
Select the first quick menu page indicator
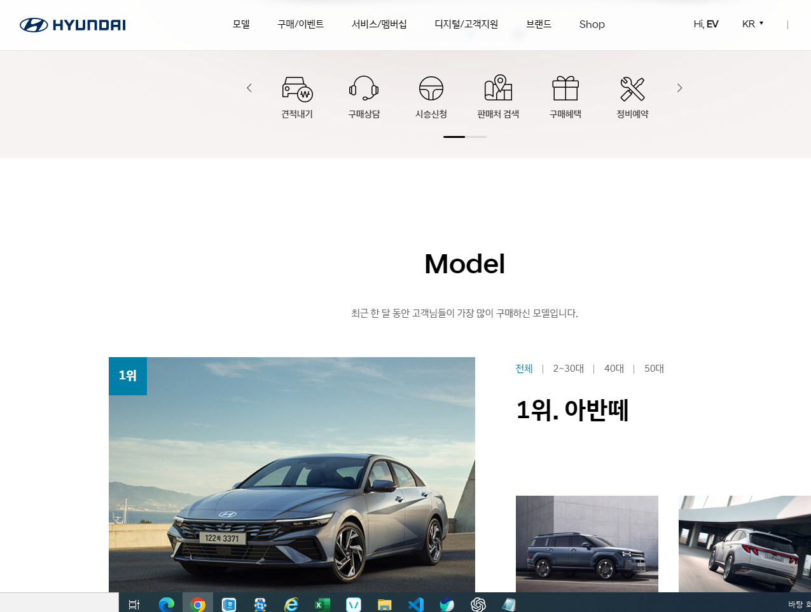(454, 137)
